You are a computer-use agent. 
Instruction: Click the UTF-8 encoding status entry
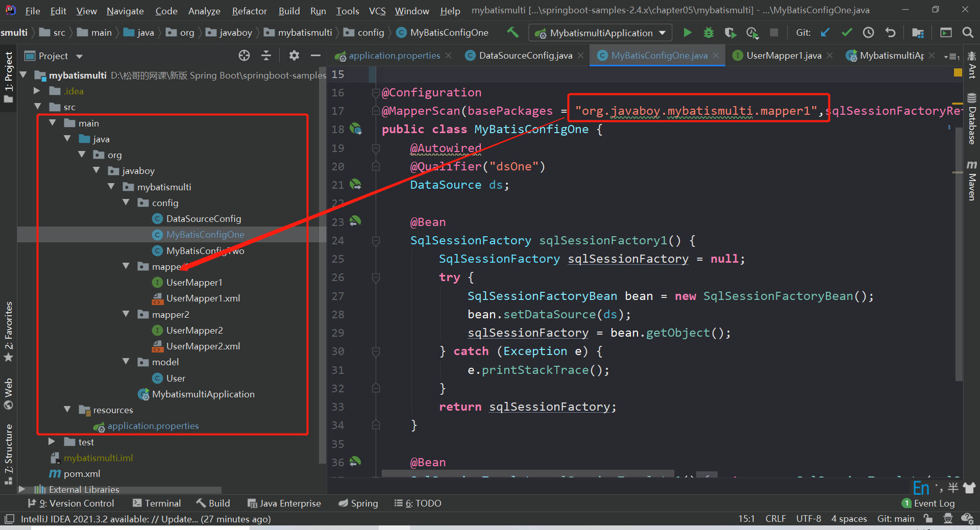point(808,519)
